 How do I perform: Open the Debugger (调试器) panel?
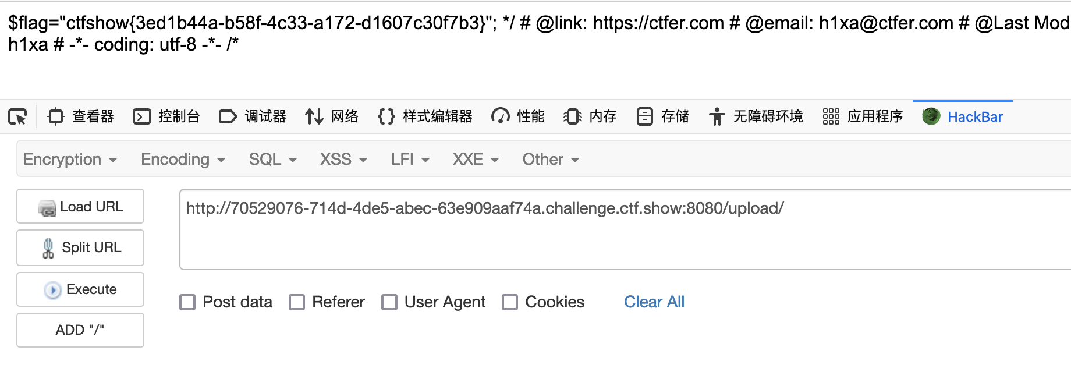tap(253, 117)
